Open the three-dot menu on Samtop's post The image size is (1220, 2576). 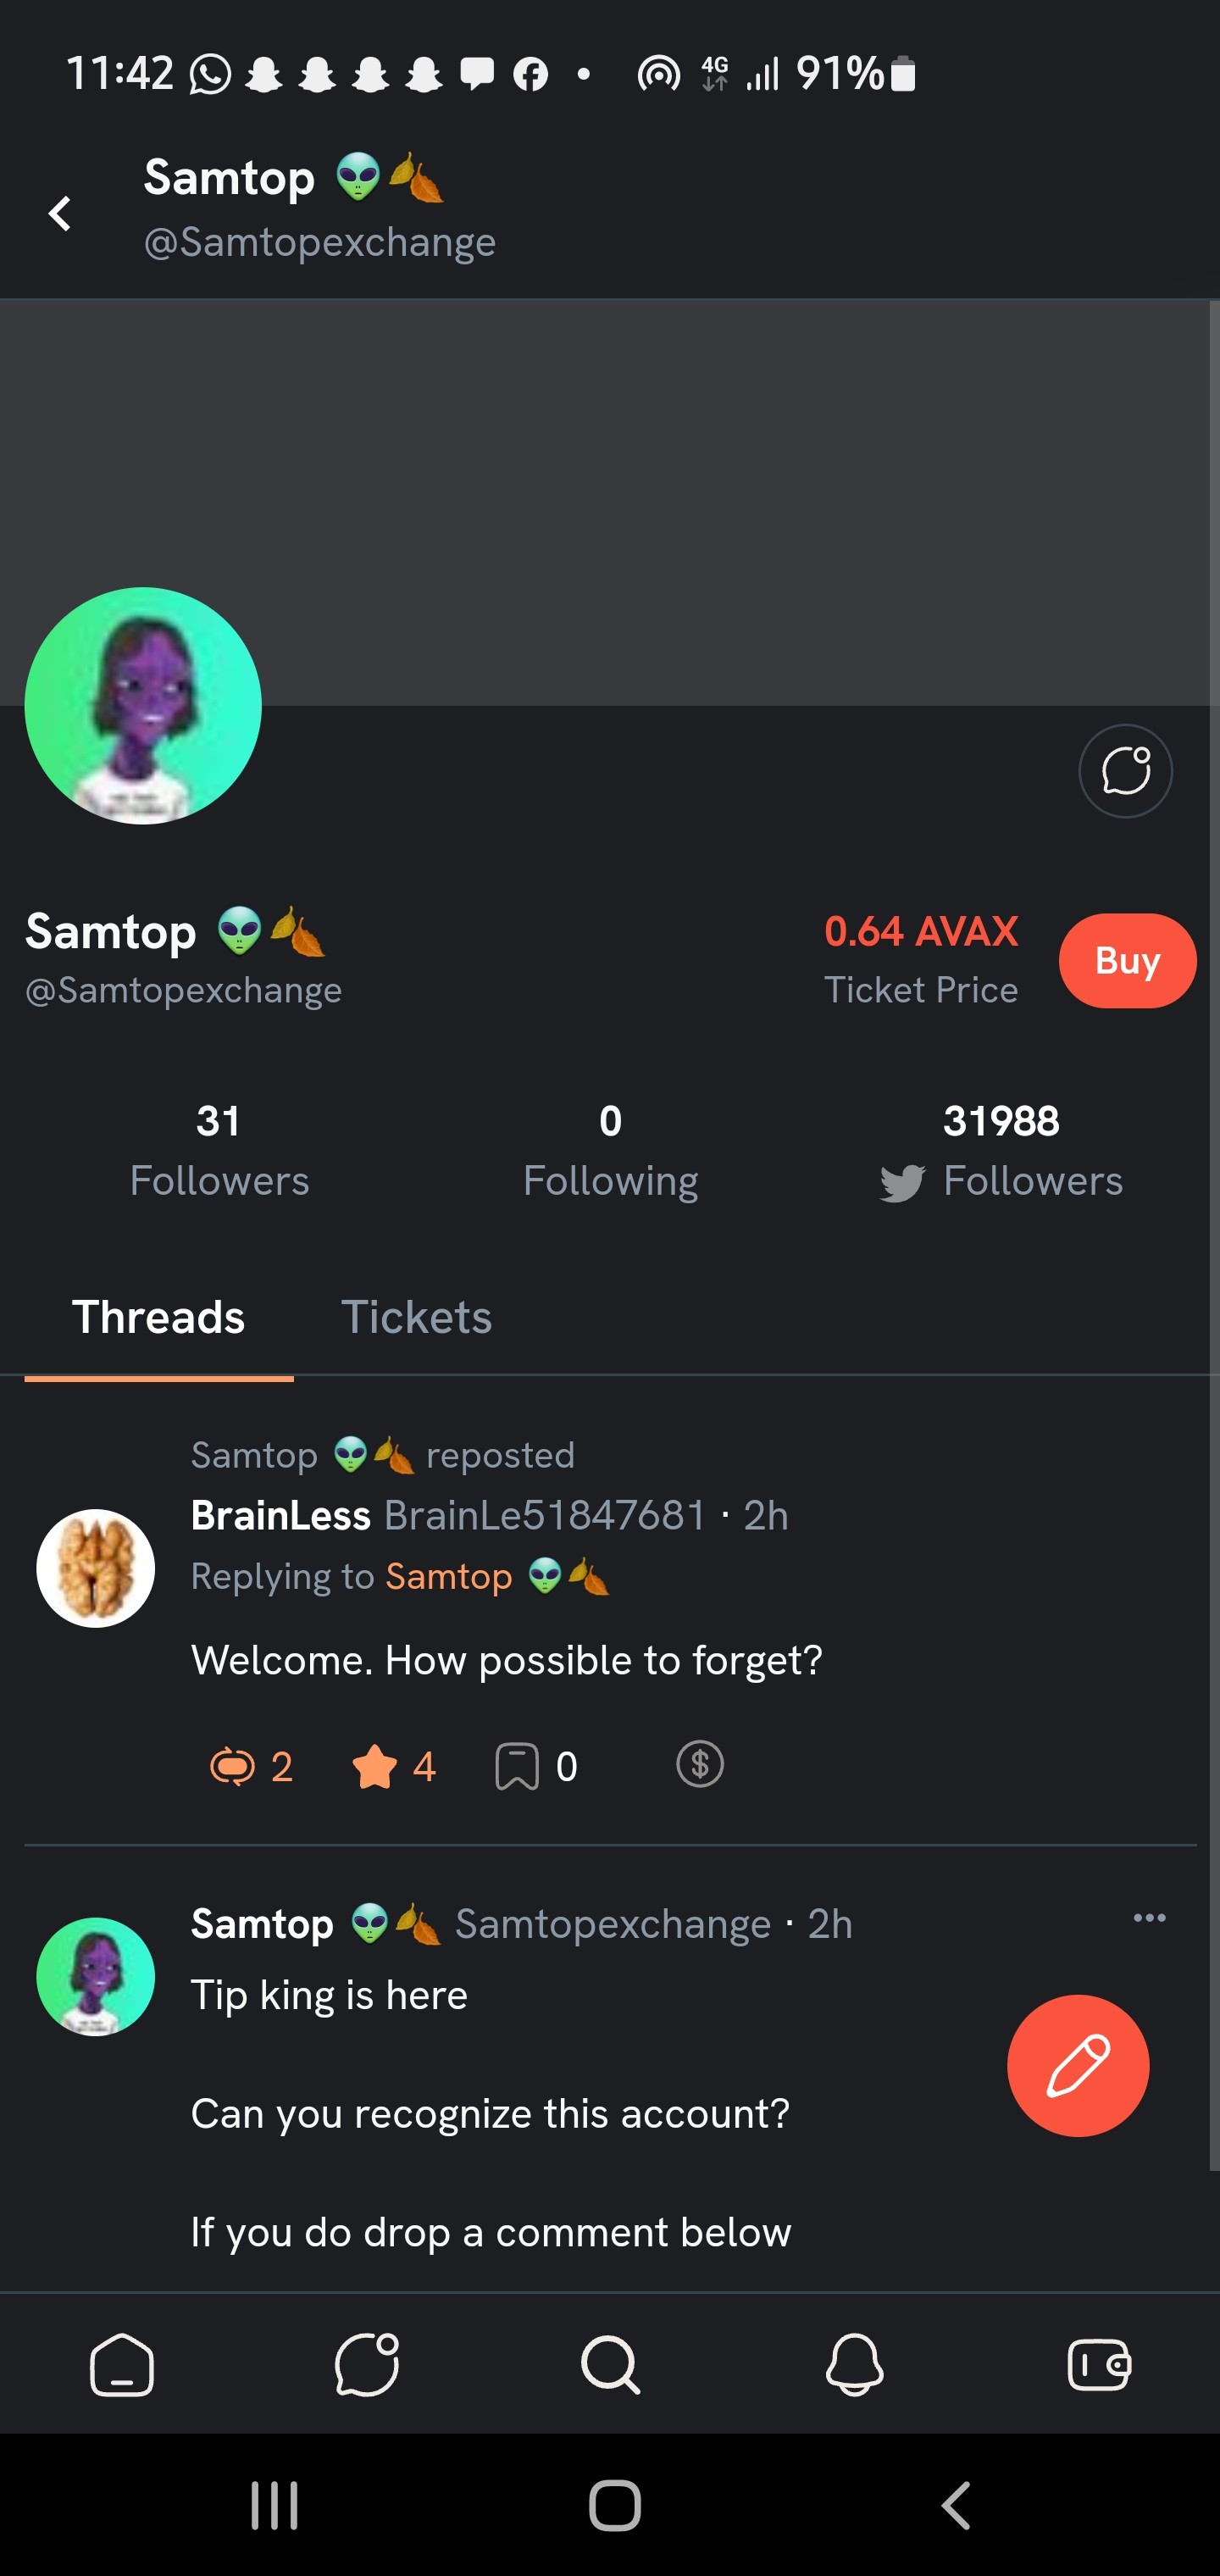tap(1149, 1917)
